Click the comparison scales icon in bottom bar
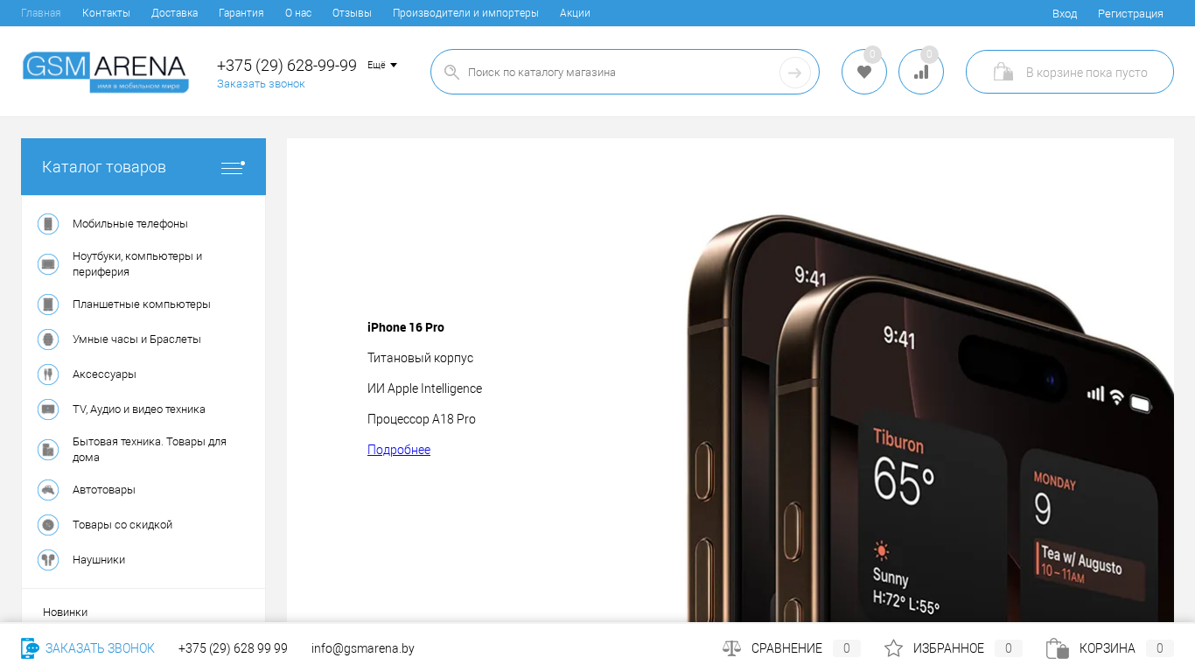Screen dimensions: 1195x672 (731, 648)
